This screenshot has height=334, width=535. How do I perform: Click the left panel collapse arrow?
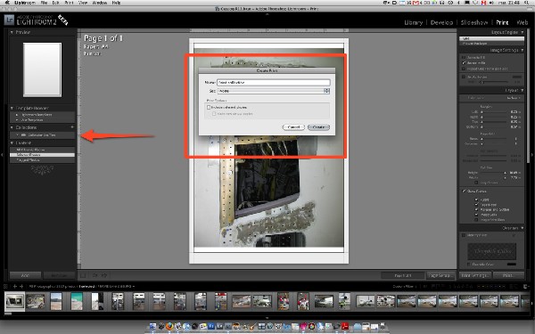(3, 155)
